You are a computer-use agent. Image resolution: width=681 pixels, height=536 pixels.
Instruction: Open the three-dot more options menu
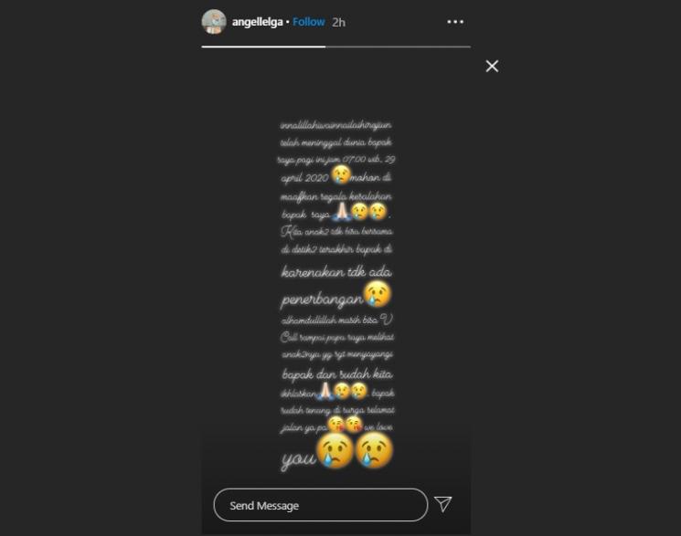(x=455, y=22)
